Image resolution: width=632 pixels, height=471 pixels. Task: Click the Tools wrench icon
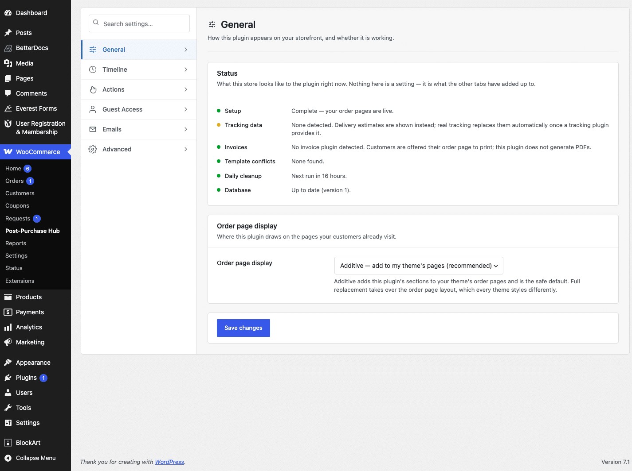(x=8, y=408)
